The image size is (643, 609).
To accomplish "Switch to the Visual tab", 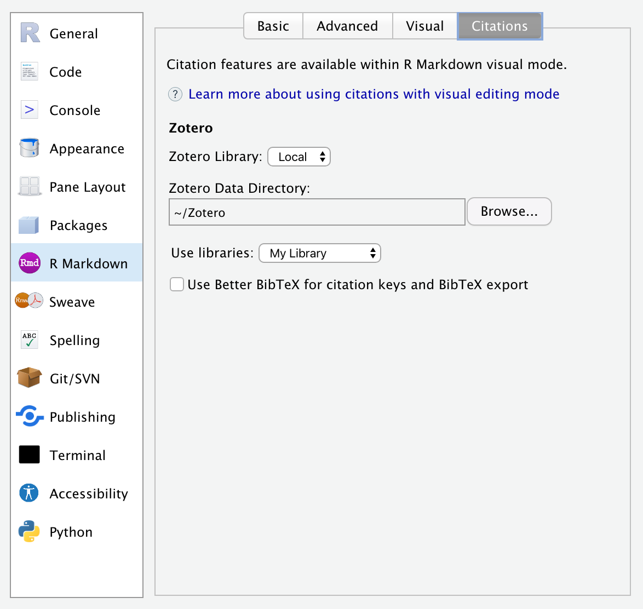I will coord(424,26).
